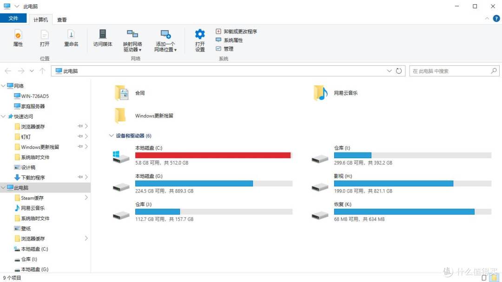Select 家庭服务器 in navigation pane
Screen dimensions: 502x282
point(29,106)
